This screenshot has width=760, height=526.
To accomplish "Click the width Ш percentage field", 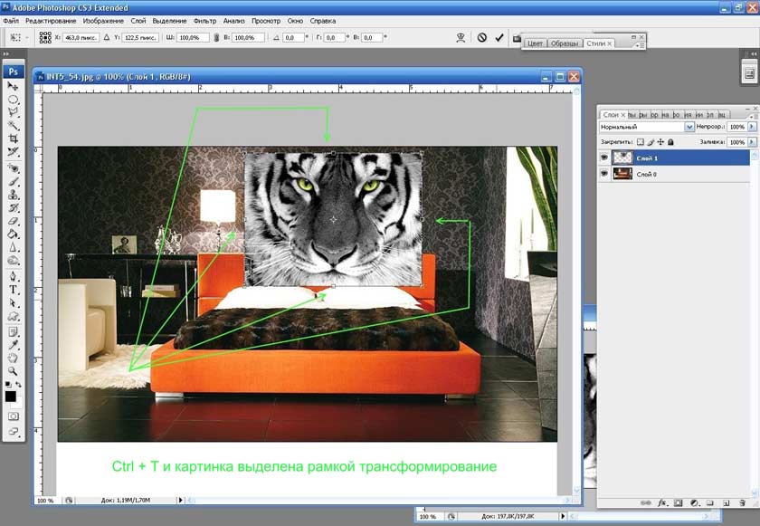I will click(192, 38).
